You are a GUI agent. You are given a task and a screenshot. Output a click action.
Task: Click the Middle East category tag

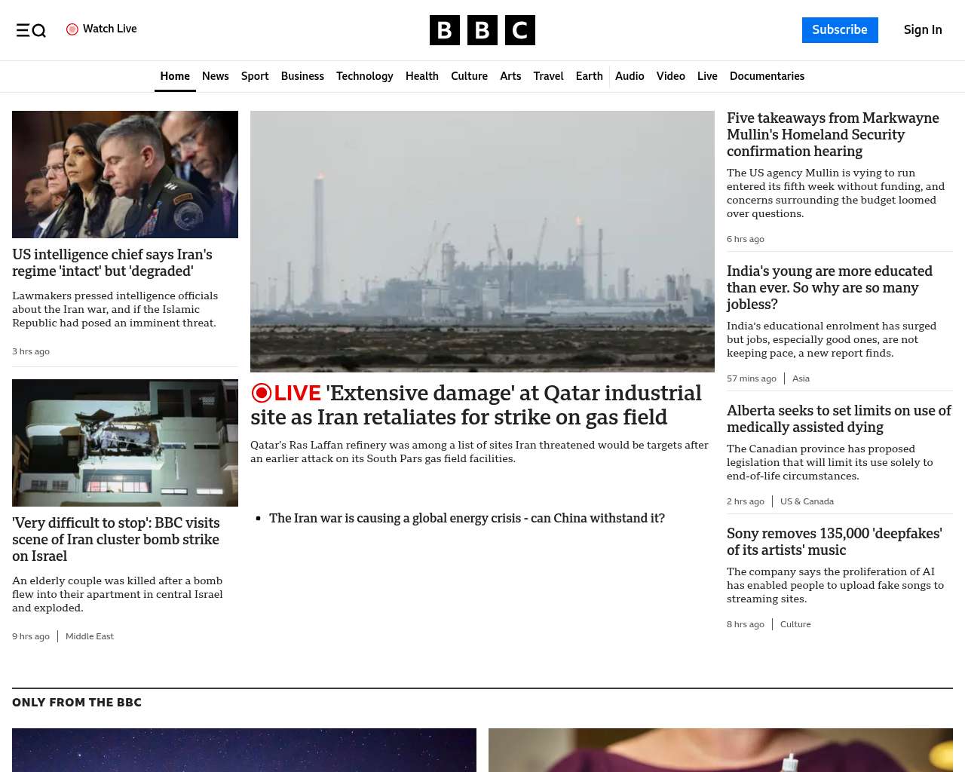[x=90, y=636]
